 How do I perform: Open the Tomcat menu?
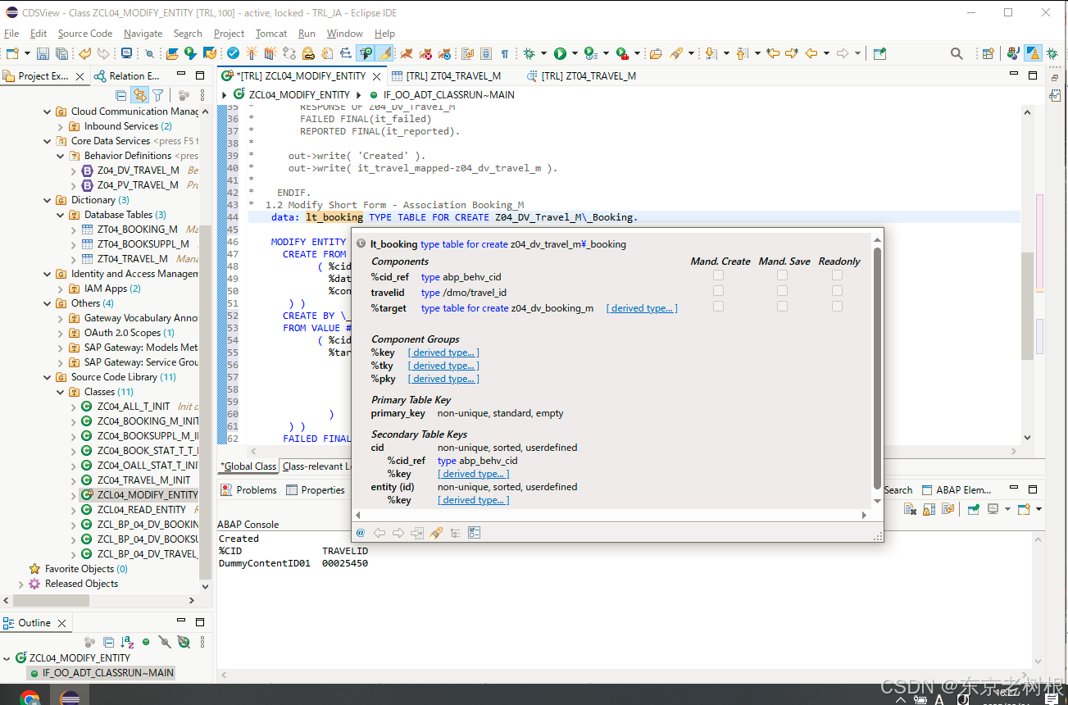[270, 34]
